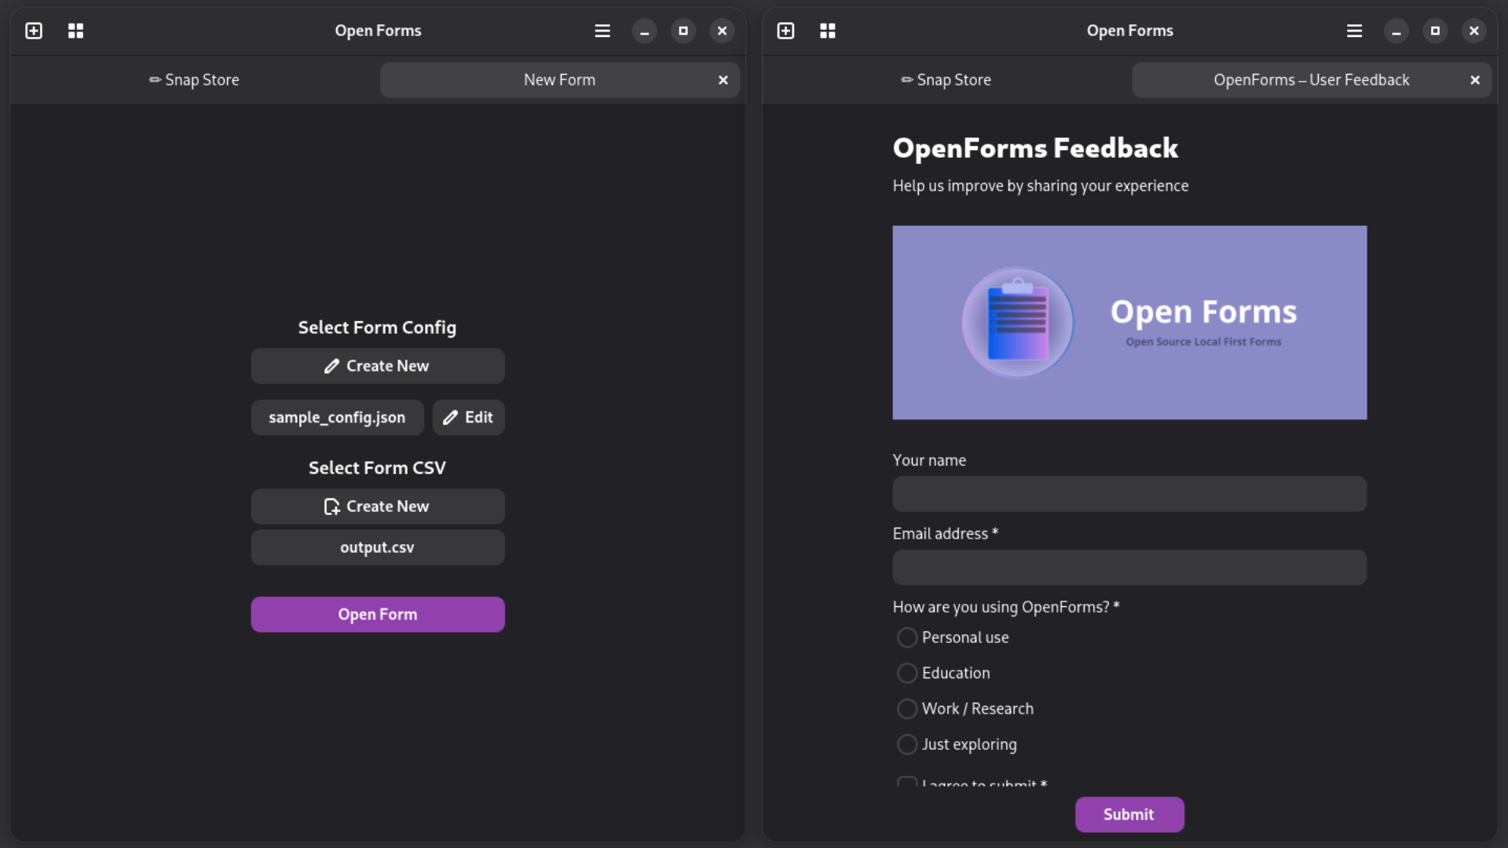Check the I agree to submit checkbox
This screenshot has width=1508, height=848.
pos(906,783)
